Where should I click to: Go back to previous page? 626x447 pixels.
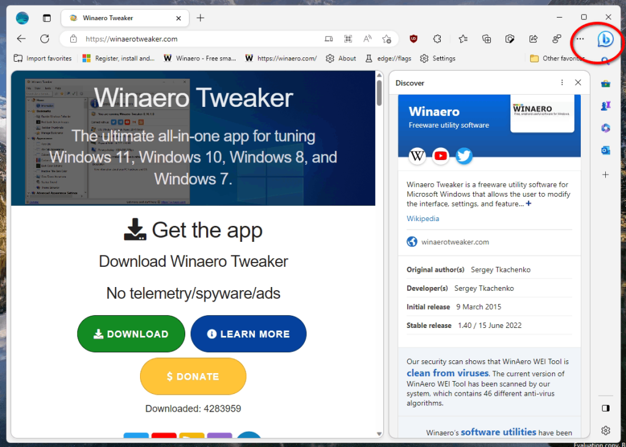21,38
